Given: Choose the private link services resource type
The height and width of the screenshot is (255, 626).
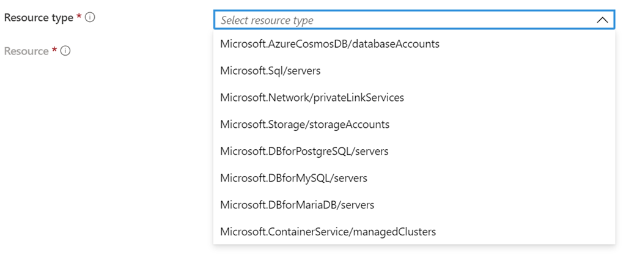Looking at the screenshot, I should [312, 98].
